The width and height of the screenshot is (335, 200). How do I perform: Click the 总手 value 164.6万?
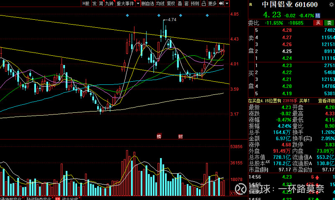click(282, 132)
